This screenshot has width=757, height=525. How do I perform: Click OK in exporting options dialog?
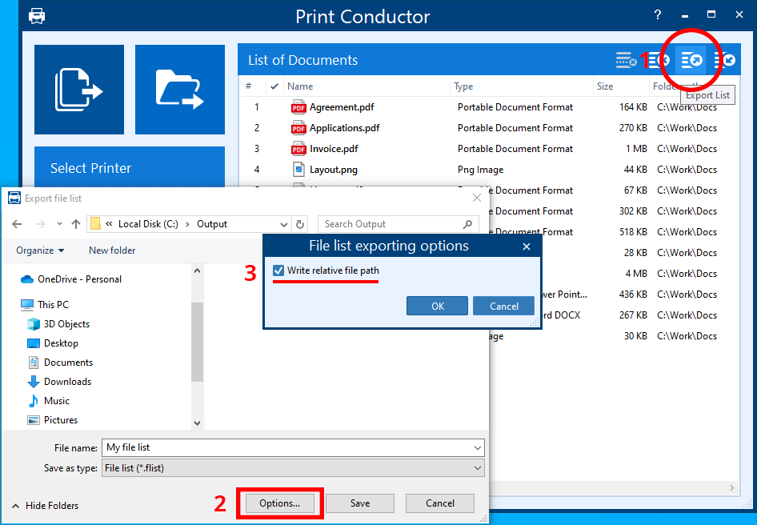[437, 306]
